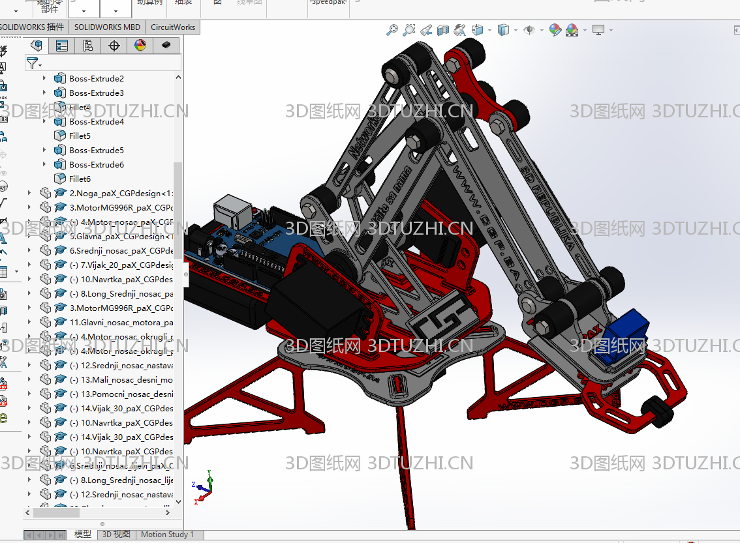Screen dimensions: 740x543
Task: Select 11.Glavni_nosac_motora component in tree
Action: tap(121, 322)
